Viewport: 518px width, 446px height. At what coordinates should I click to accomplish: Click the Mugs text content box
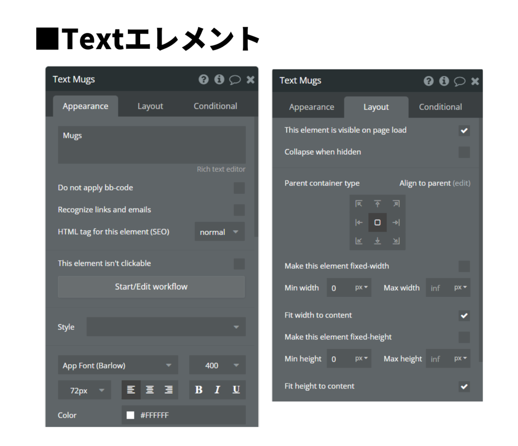(152, 145)
